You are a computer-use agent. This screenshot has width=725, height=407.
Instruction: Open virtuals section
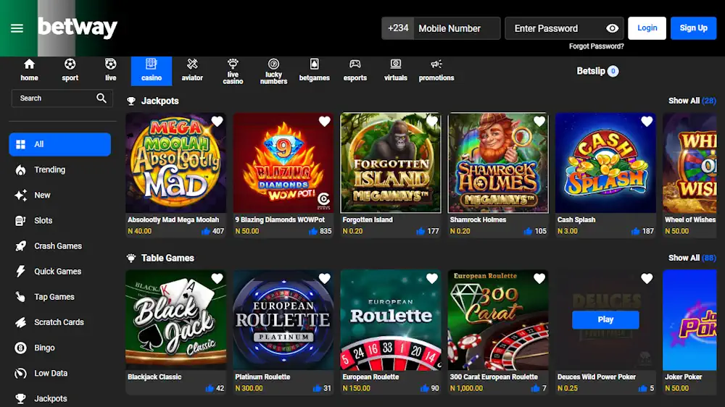point(395,71)
